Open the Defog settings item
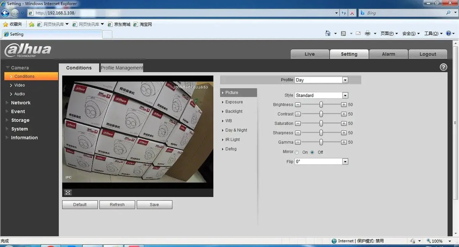This screenshot has width=459, height=247. (231, 149)
